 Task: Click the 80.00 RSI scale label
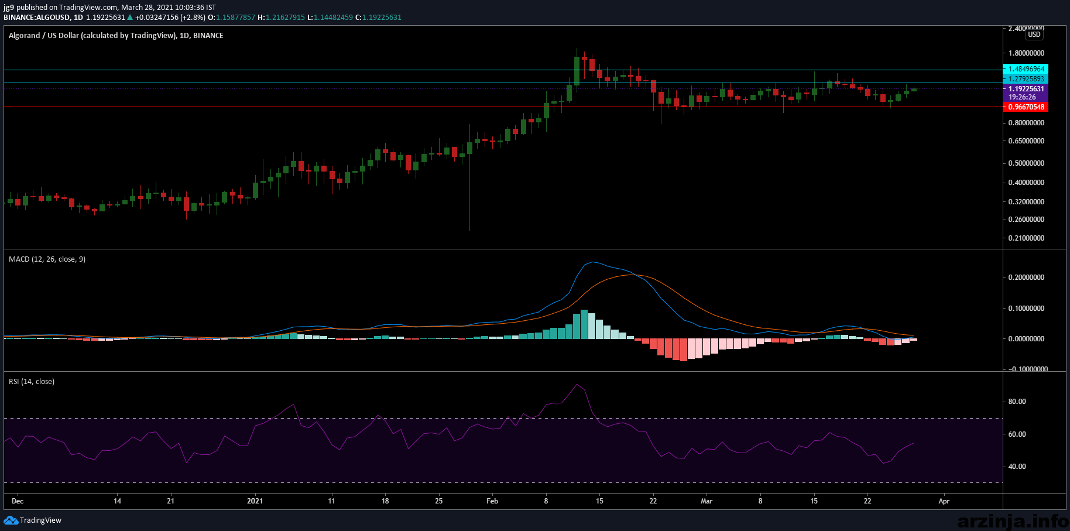pos(1017,402)
